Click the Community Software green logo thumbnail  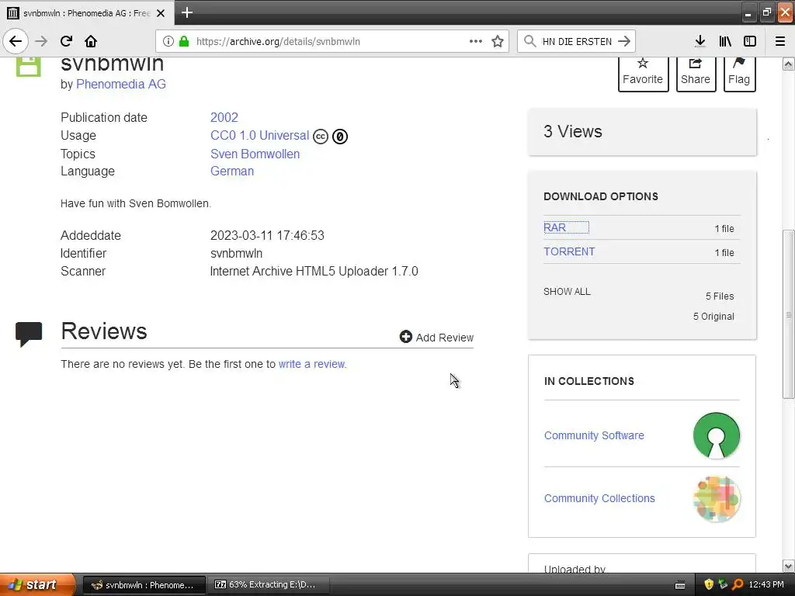[717, 435]
